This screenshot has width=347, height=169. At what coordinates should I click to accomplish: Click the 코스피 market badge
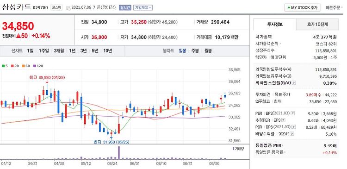click(56, 7)
